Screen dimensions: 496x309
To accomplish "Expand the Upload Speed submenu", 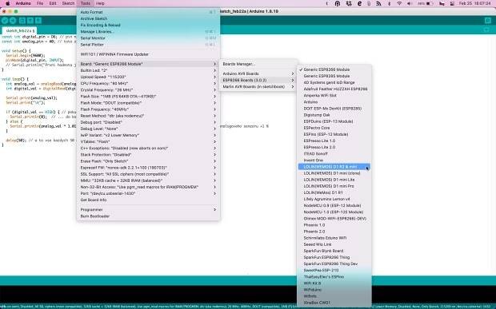I will point(148,77).
